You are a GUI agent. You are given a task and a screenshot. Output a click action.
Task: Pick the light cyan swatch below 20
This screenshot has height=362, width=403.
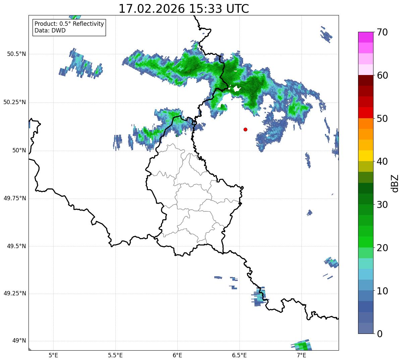coord(365,264)
